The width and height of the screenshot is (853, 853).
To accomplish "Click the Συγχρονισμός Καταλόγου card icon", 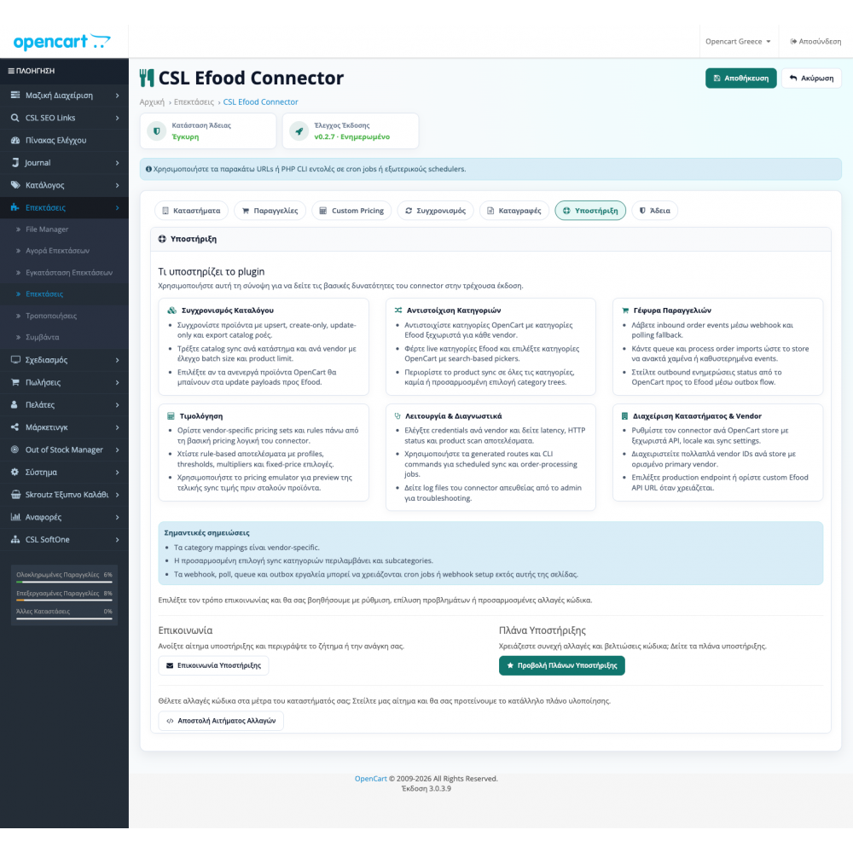I will [172, 310].
